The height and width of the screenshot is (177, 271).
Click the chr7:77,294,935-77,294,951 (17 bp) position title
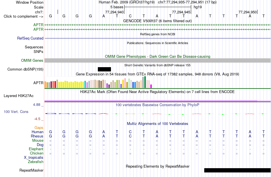(x=187, y=2)
